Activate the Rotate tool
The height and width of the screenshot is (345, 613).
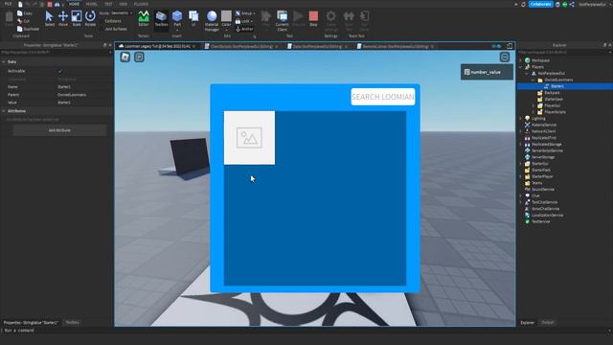[90, 18]
